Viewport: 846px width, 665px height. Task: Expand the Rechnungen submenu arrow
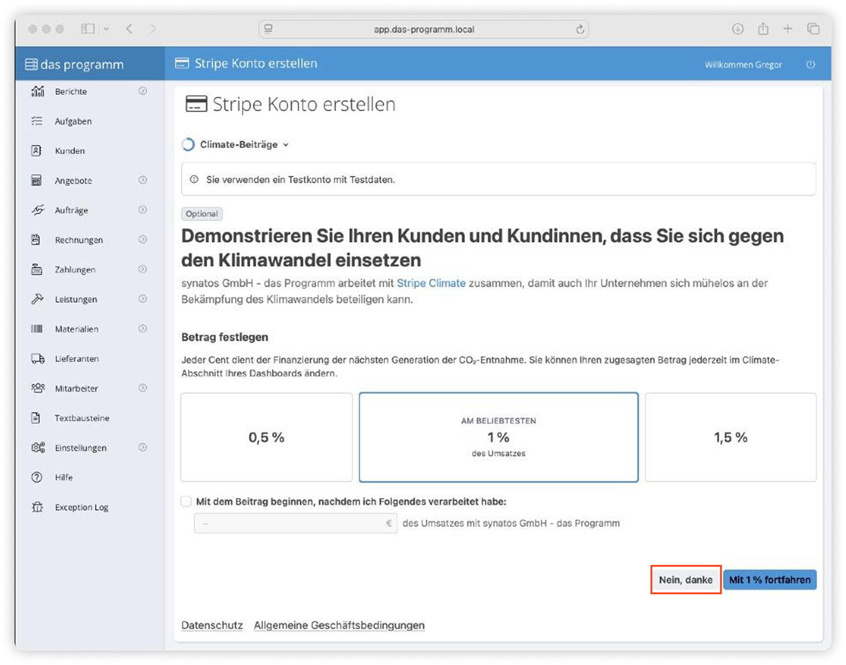tap(143, 239)
